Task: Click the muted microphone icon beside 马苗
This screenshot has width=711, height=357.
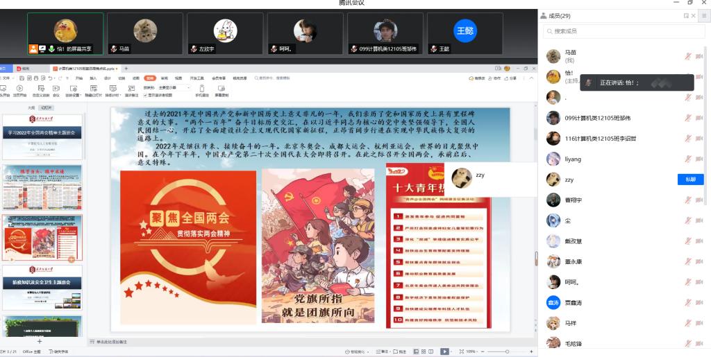Action: (x=688, y=56)
